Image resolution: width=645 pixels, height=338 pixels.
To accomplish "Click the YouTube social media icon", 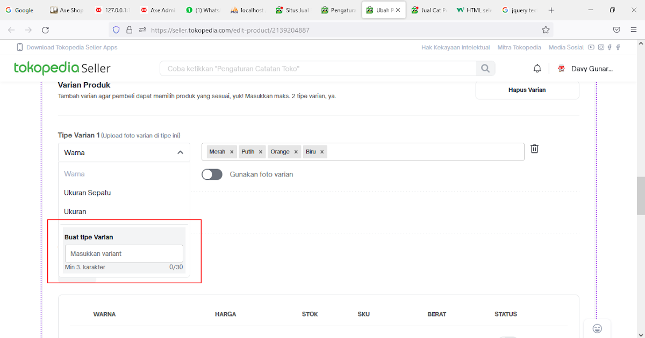I will click(591, 47).
